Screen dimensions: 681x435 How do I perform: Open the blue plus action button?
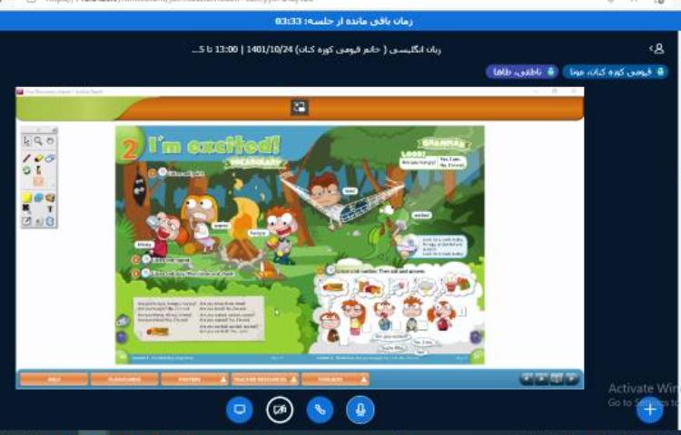coord(649,410)
